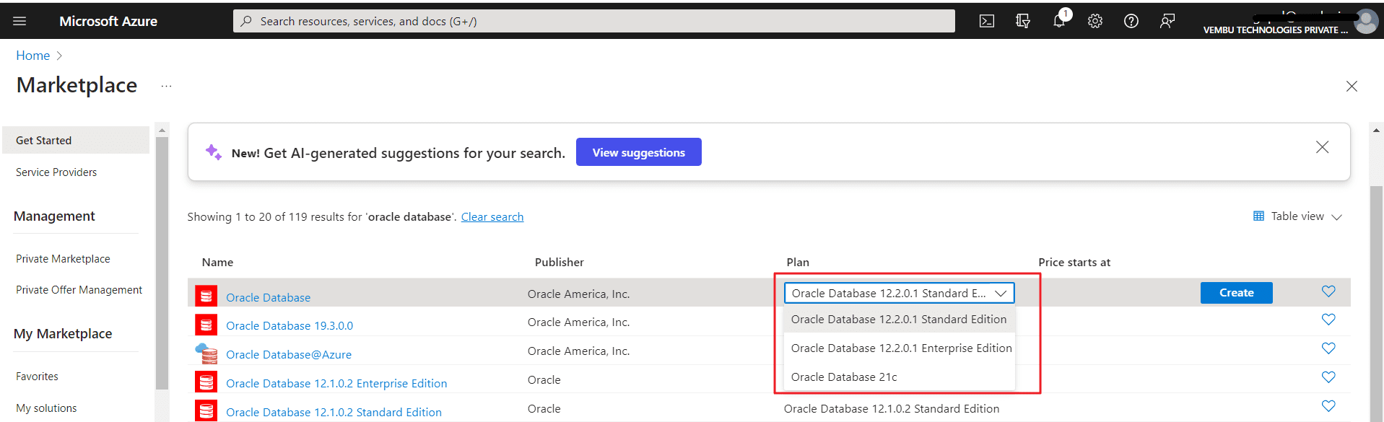Open Private Offer Management in the sidebar
The image size is (1384, 422).
[79, 290]
